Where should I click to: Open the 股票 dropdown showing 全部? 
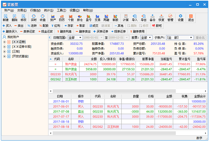(x=146, y=38)
